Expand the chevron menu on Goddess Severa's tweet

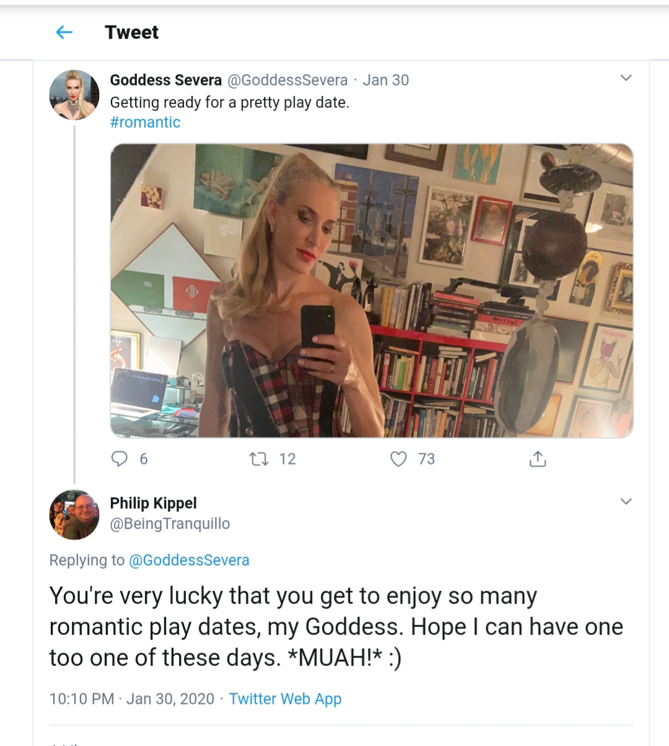(x=626, y=78)
